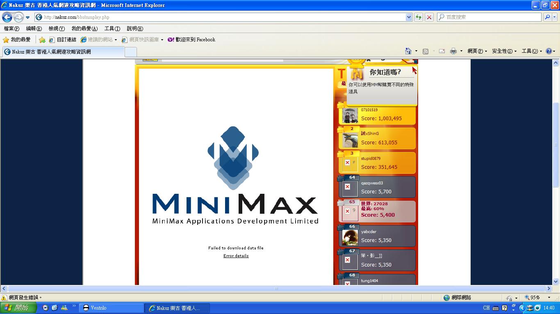Viewport: 560px width, 314px height.
Task: Click the vertical scrollbar up arrow
Action: (x=556, y=63)
